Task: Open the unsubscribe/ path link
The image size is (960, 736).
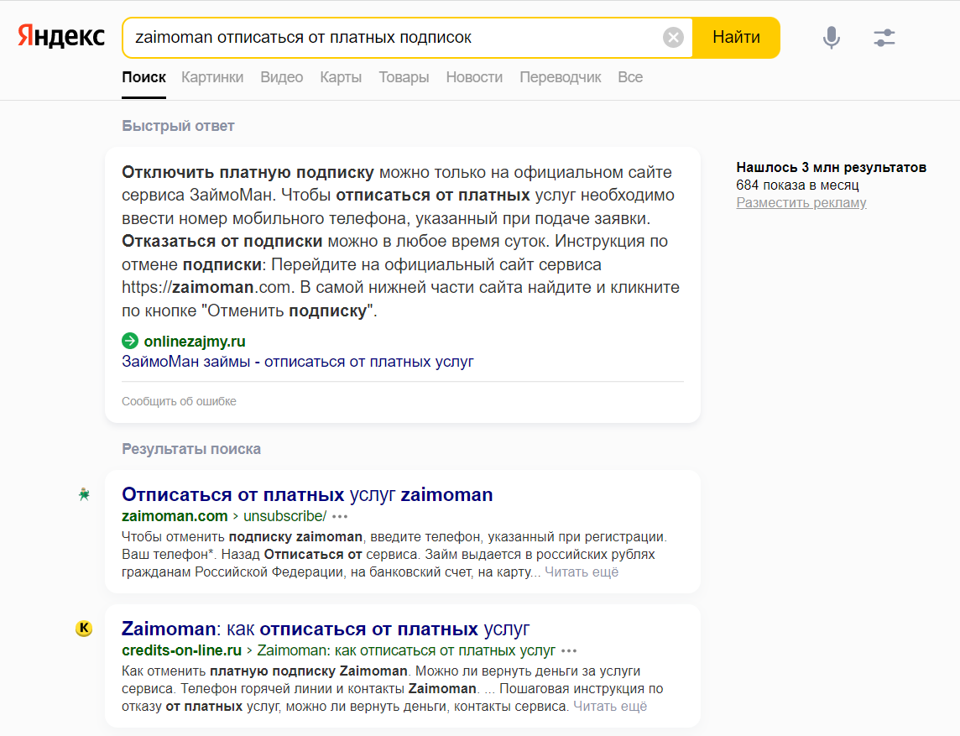Action: [x=284, y=516]
